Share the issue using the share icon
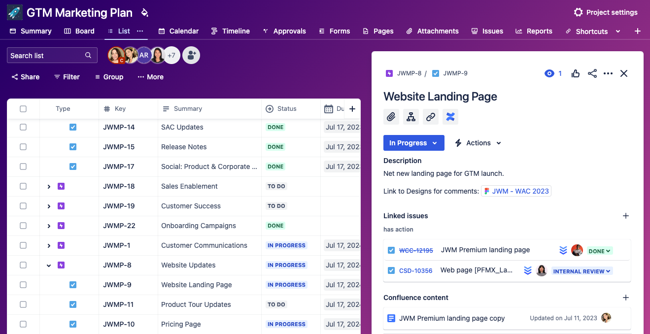Image resolution: width=650 pixels, height=334 pixels. click(x=592, y=73)
